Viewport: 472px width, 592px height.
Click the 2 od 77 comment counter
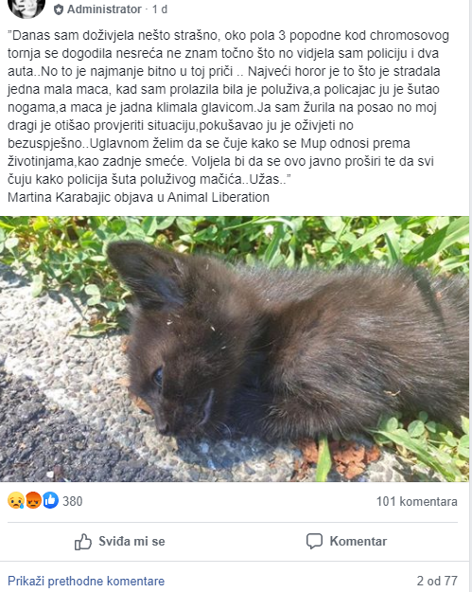click(x=437, y=581)
